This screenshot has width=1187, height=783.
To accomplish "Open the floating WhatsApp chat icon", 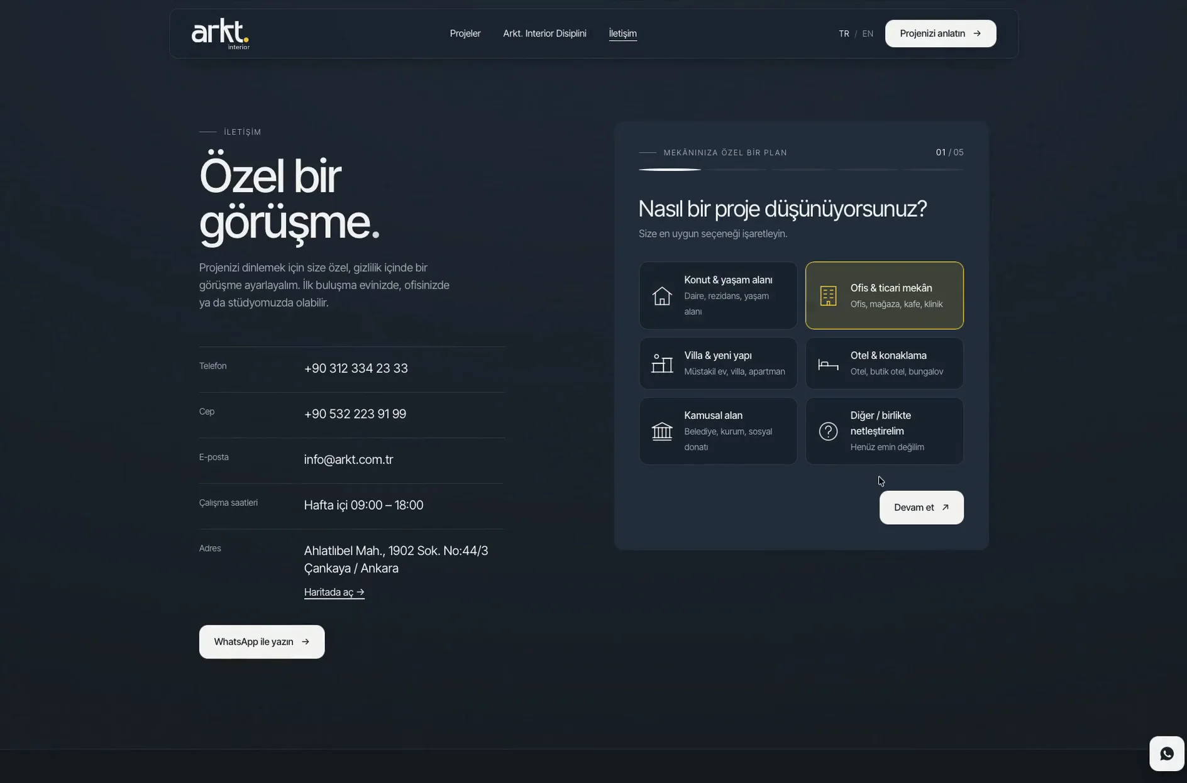I will coord(1166,753).
